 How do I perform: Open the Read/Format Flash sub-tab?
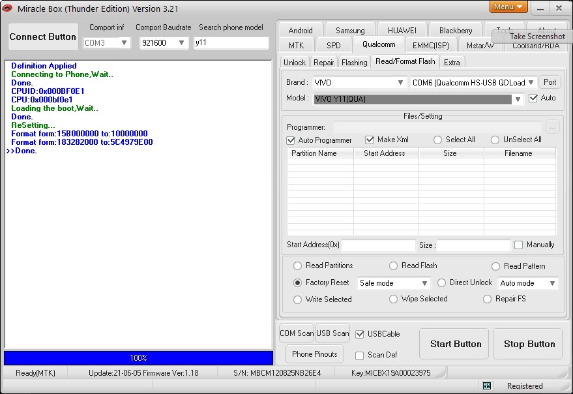[405, 61]
